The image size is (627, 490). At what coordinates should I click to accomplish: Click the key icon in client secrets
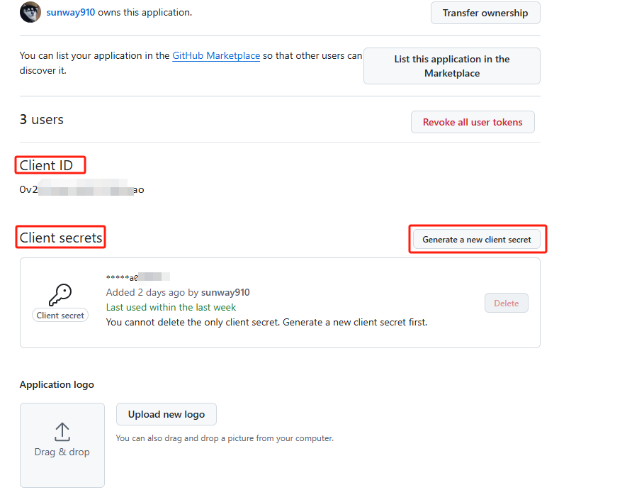(x=60, y=294)
